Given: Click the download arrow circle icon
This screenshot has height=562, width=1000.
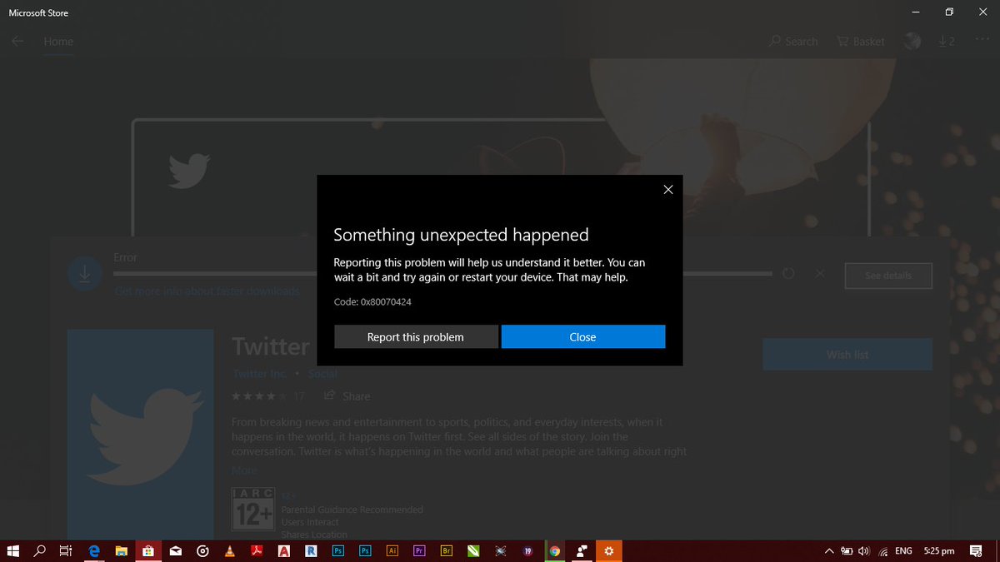Looking at the screenshot, I should (84, 275).
